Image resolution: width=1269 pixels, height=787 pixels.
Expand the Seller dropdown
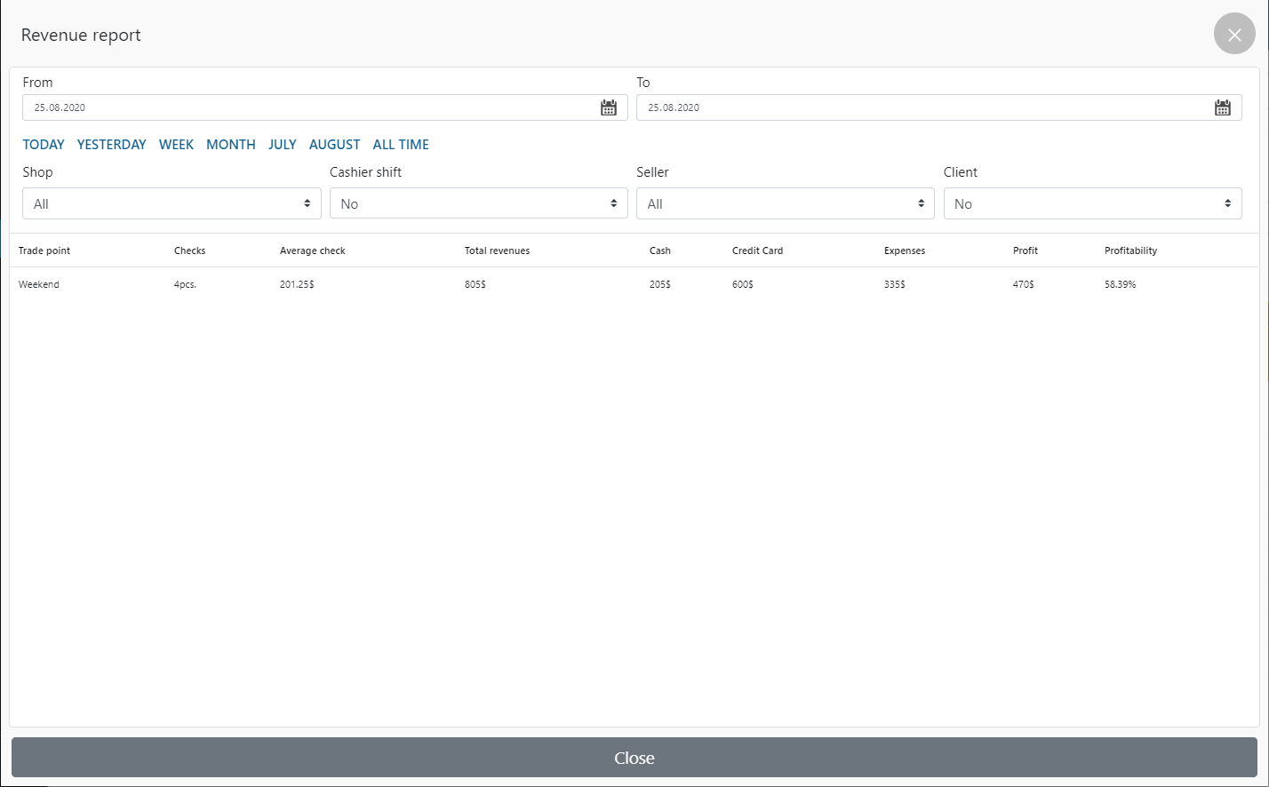(785, 203)
